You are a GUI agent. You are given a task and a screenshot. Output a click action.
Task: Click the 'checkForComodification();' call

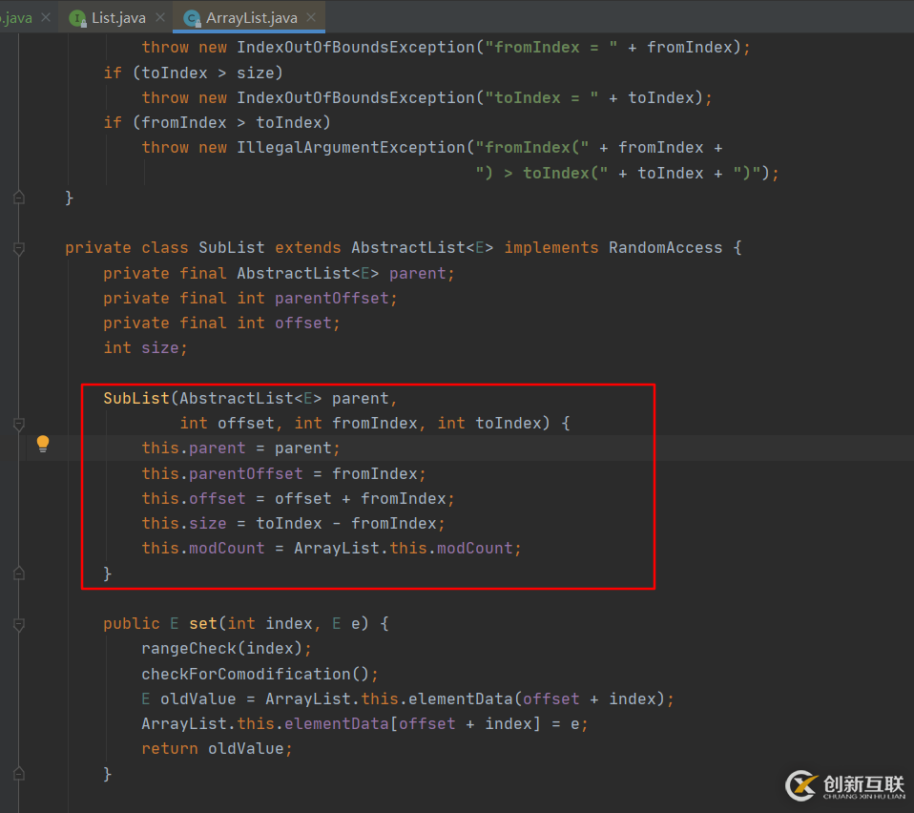[260, 675]
